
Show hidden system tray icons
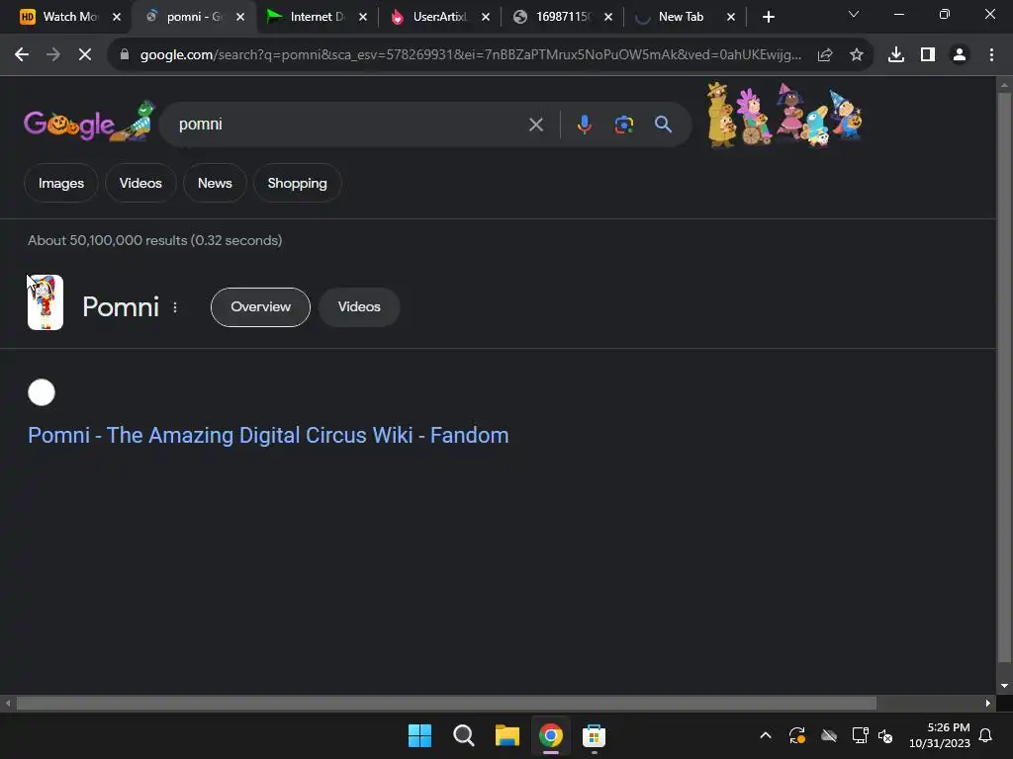[x=766, y=735]
